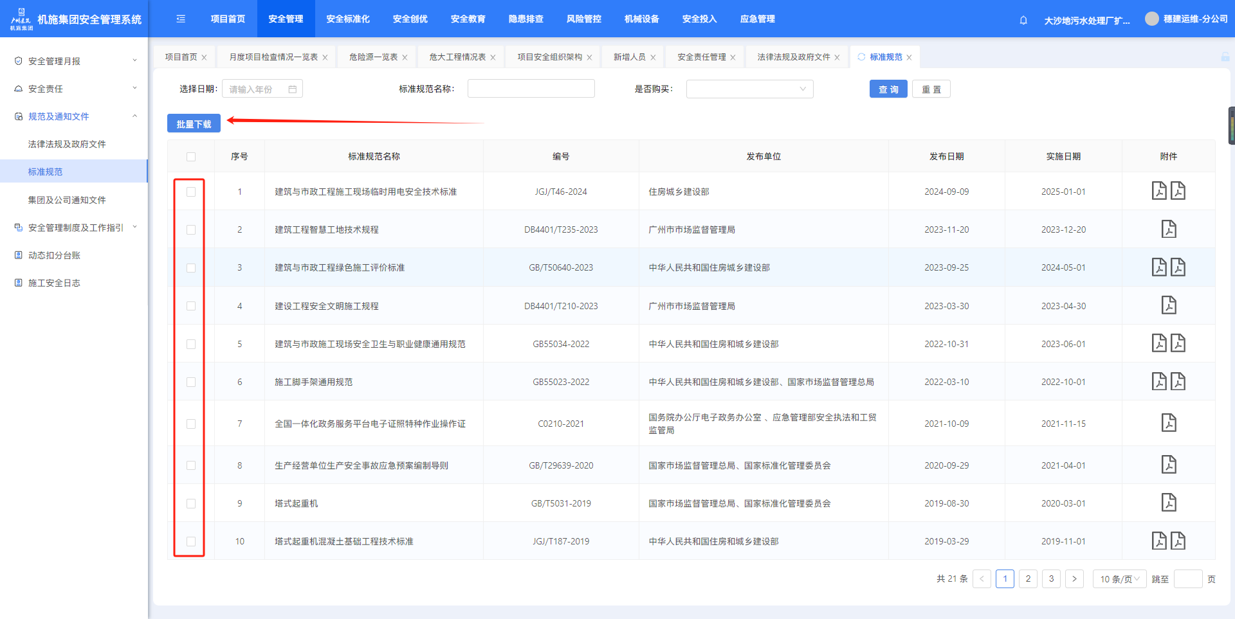The height and width of the screenshot is (619, 1235).
Task: Open PDF attachment for row 2
Action: (x=1168, y=229)
